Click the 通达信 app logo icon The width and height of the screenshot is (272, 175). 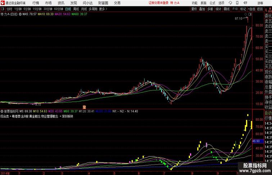3,3
